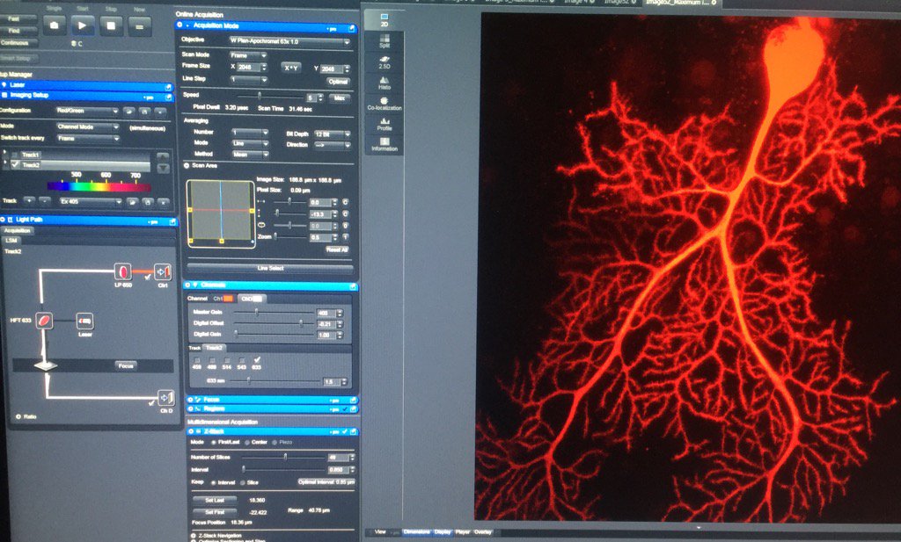Click the Optimal frame size button
901x542 pixels.
click(x=339, y=82)
